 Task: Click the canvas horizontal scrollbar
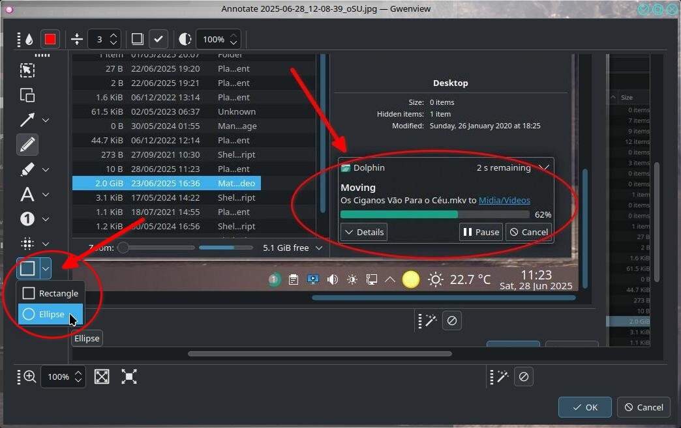(320, 354)
